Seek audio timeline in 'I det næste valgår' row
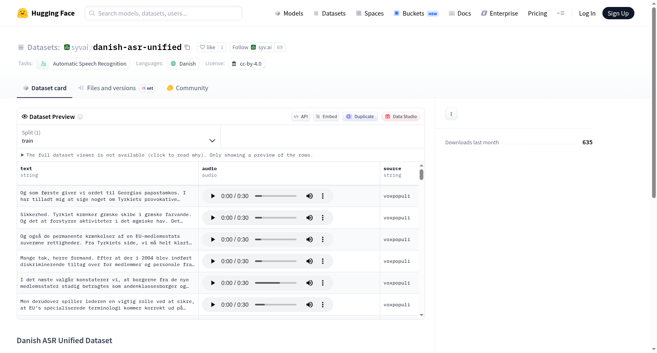The image size is (657, 353). point(276,283)
